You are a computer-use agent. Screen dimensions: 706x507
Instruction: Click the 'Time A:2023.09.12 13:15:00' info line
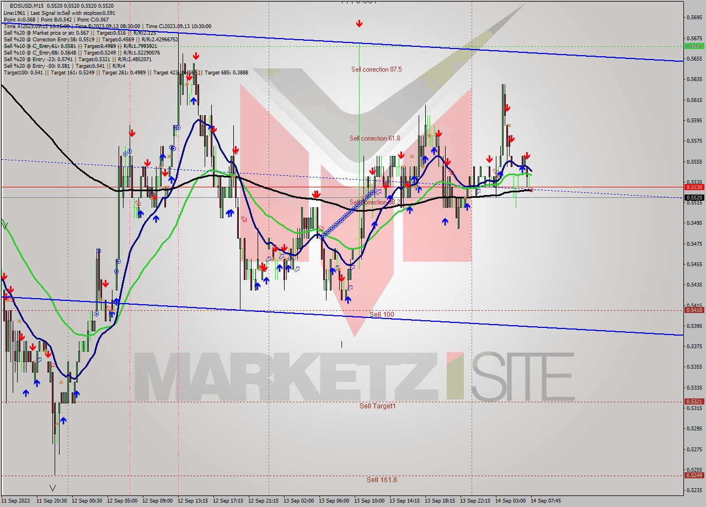(107, 26)
